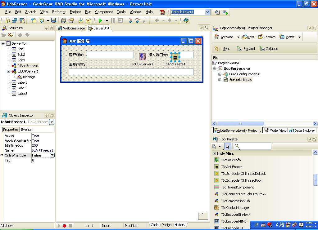The image size is (318, 230).
Task: Click the New Component icon in Structure toolbar
Action: pyautogui.click(x=3, y=35)
